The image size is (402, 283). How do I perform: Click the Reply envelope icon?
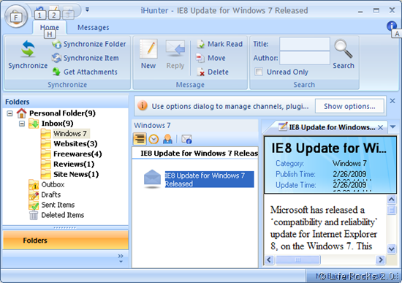pos(175,49)
